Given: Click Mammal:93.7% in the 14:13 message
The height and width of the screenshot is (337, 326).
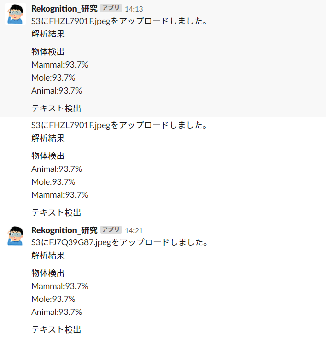Looking at the screenshot, I should tap(60, 65).
